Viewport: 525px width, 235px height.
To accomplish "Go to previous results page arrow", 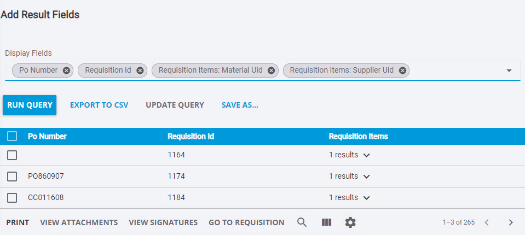I will tap(487, 222).
